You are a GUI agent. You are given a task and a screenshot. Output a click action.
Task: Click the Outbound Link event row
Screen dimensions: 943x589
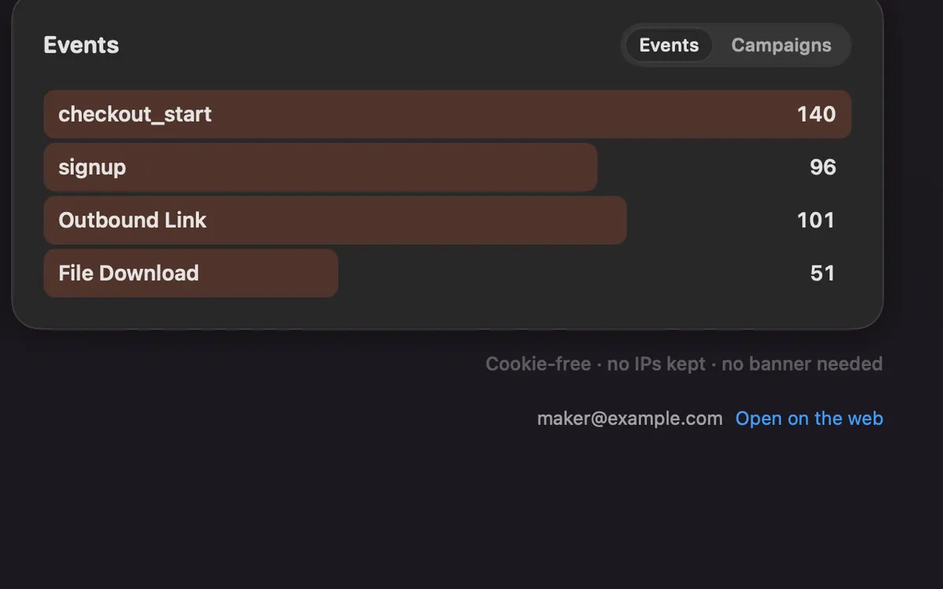(x=447, y=220)
